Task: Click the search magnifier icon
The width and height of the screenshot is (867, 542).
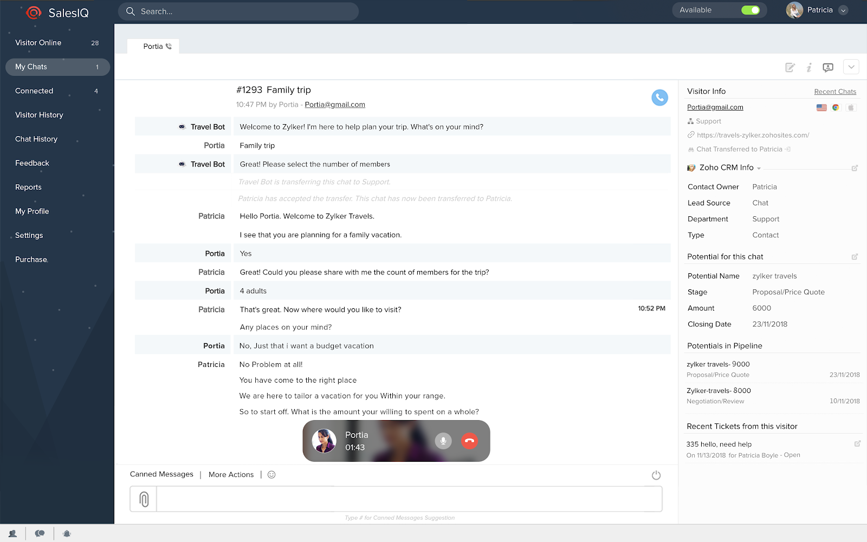Action: pos(131,11)
